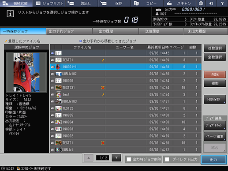This screenshot has width=228, height=171.
Task: Select the 出力予約ジョブ tab
Action: coord(69,31)
